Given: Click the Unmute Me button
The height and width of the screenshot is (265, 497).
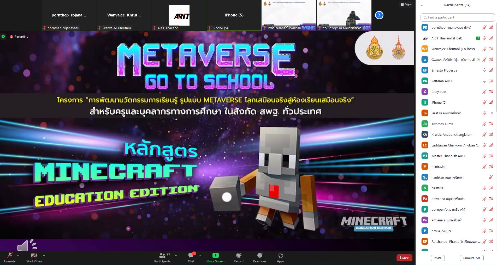Looking at the screenshot, I should click(472, 258).
